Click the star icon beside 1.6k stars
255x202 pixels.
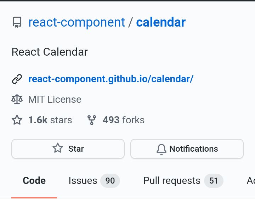click(x=17, y=120)
